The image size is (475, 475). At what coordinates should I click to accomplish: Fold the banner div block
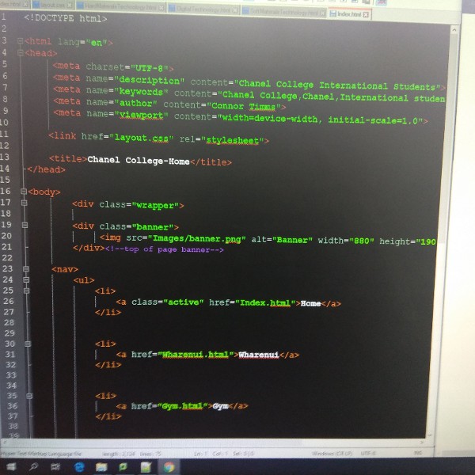(25, 226)
